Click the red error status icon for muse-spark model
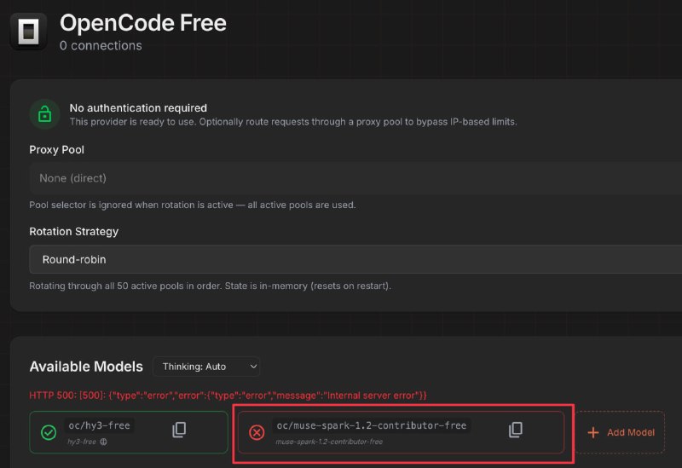This screenshot has width=682, height=468. [257, 432]
